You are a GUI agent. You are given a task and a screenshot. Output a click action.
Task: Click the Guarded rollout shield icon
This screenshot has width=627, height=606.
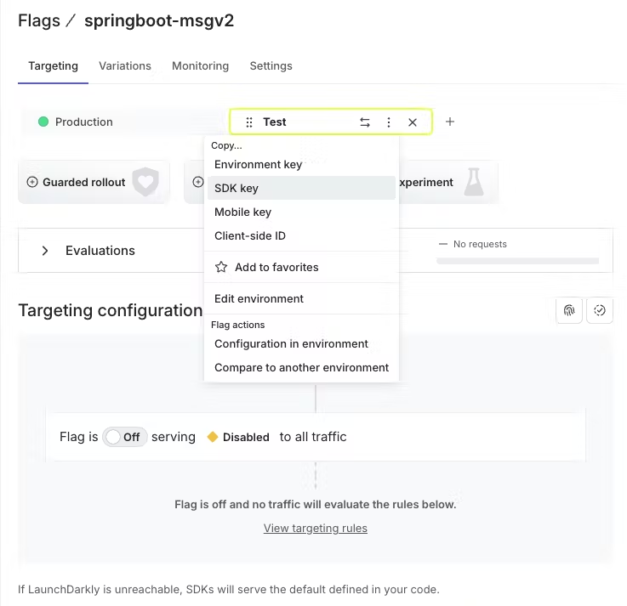pyautogui.click(x=145, y=182)
